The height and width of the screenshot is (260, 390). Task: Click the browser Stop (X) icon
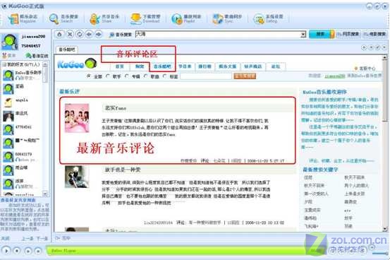70,34
